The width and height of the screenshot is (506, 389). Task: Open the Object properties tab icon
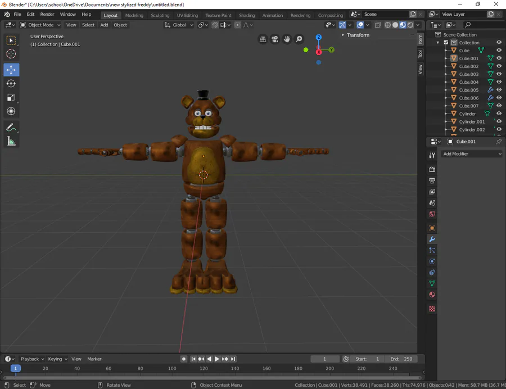432,228
